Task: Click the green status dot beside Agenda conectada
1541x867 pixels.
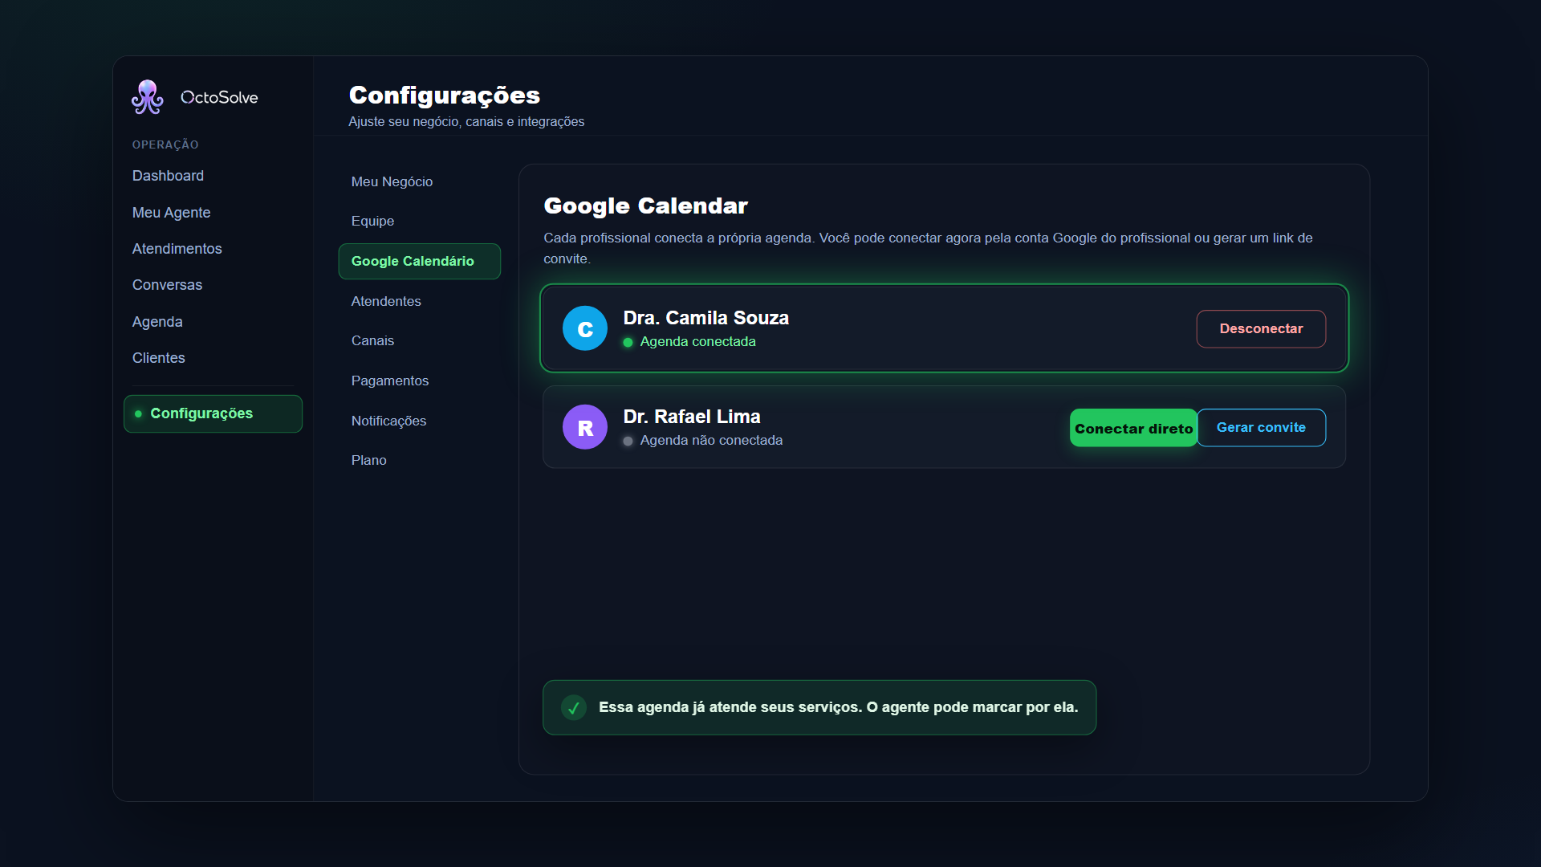Action: tap(628, 342)
